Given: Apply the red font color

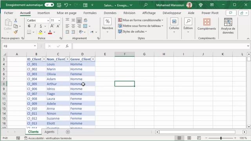Looking at the screenshot, I should [50, 32].
